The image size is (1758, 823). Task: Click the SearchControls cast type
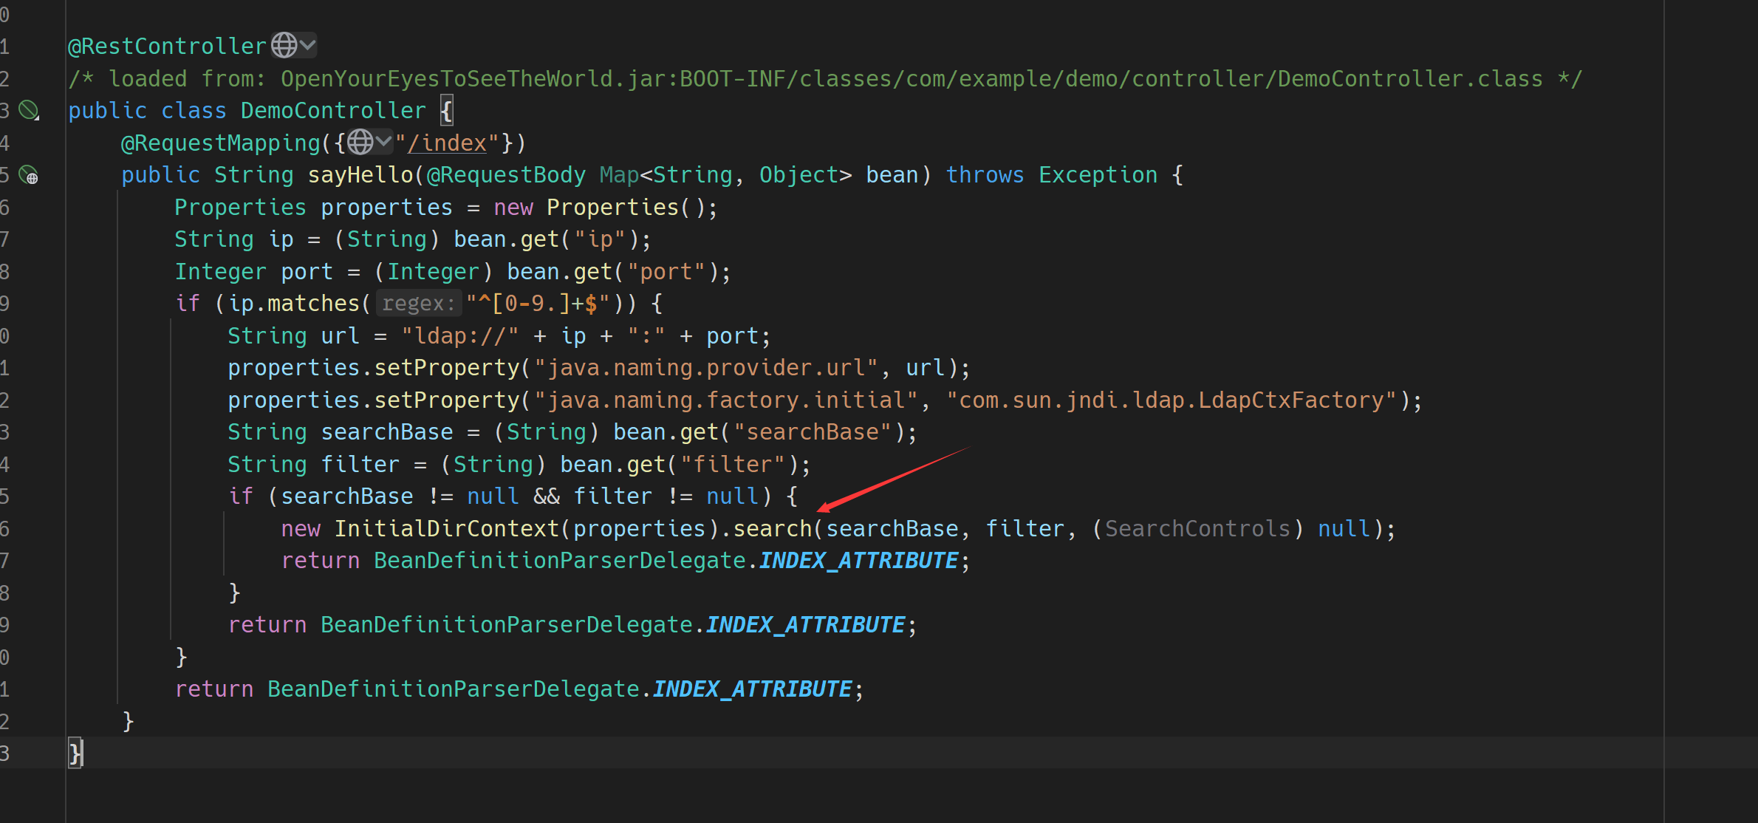[x=1197, y=529]
